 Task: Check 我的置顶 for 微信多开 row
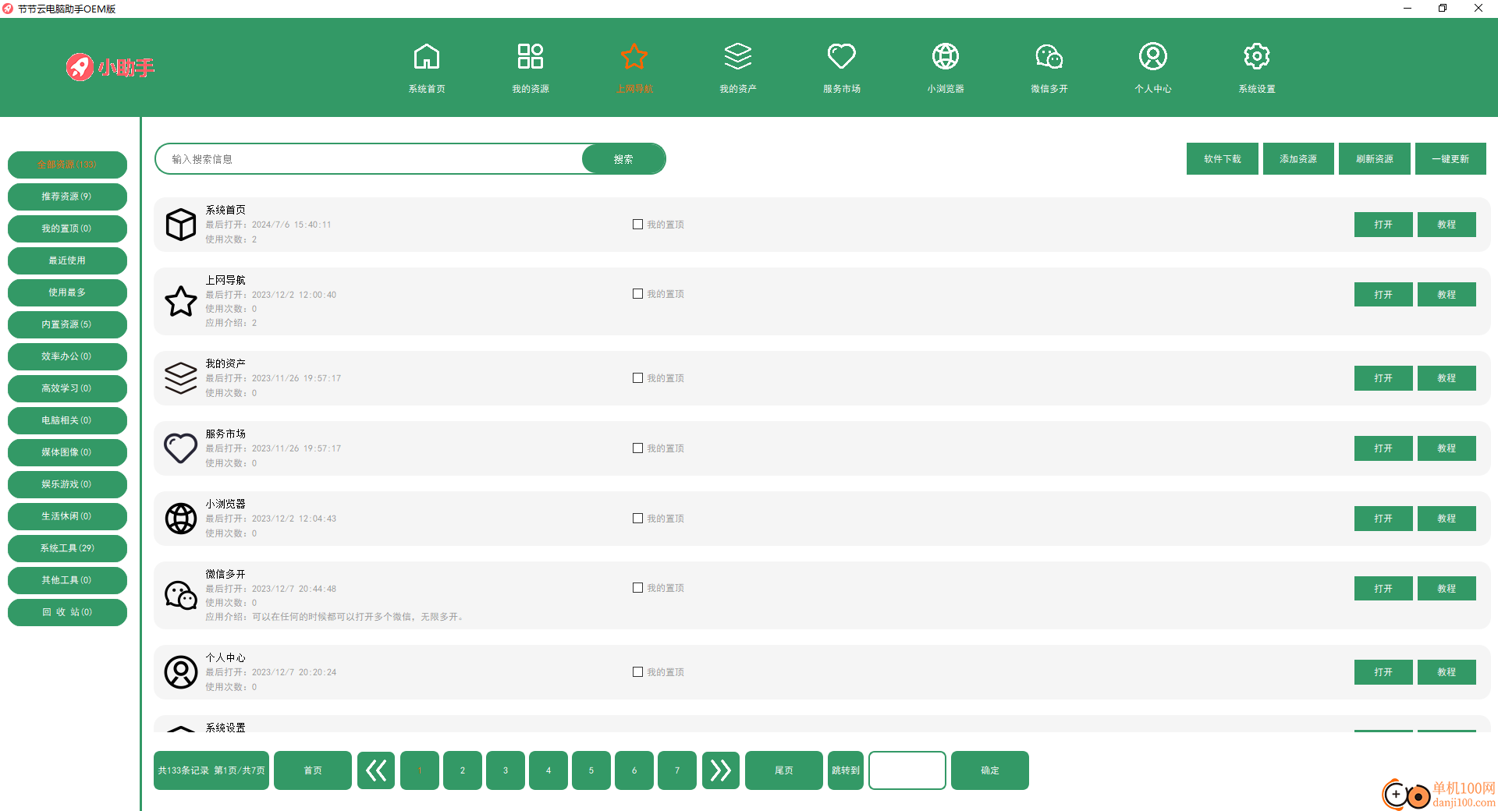637,588
